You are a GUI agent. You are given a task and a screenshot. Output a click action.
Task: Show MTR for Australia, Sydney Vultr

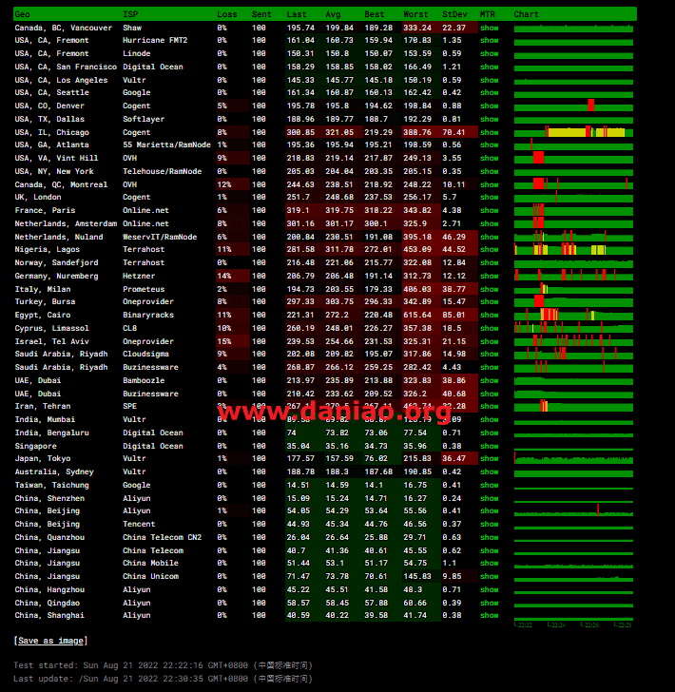click(490, 471)
